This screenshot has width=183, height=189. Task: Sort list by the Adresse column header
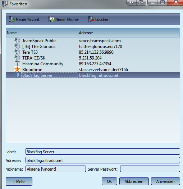click(x=129, y=33)
